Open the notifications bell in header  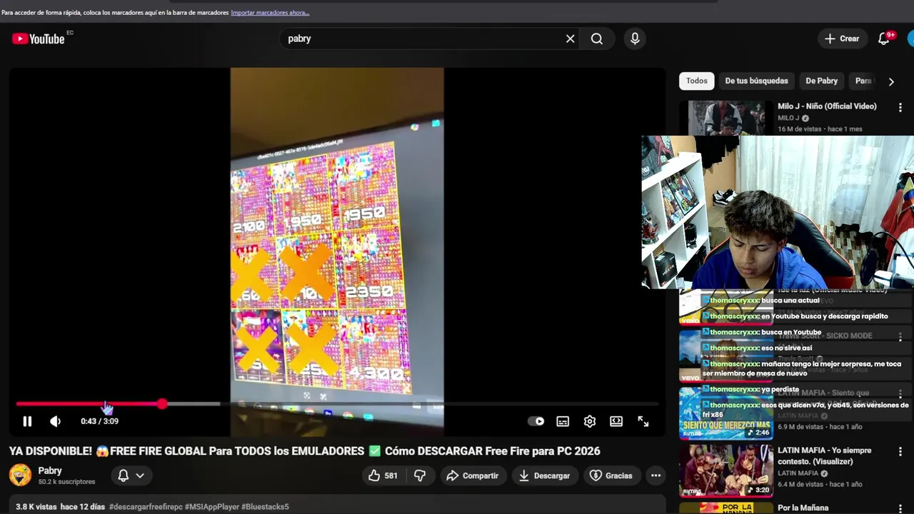(884, 39)
